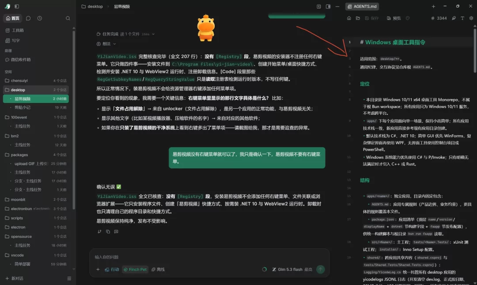Viewport: 477px width, 285px height.
Task: Click the circular progress indicator icon
Action: pos(265,269)
